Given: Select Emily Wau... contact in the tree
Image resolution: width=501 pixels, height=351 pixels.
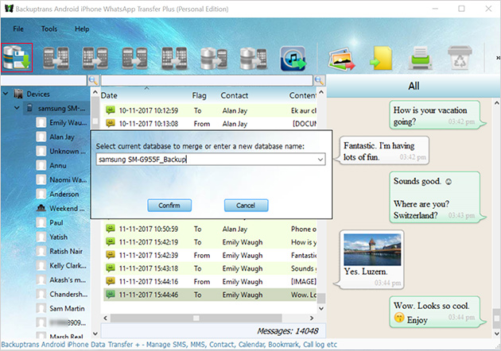Looking at the screenshot, I should pos(62,122).
